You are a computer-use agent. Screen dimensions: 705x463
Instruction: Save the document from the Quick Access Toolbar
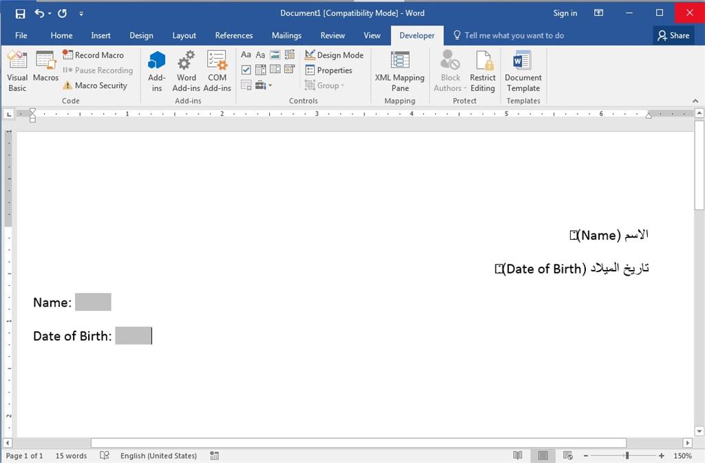point(20,13)
